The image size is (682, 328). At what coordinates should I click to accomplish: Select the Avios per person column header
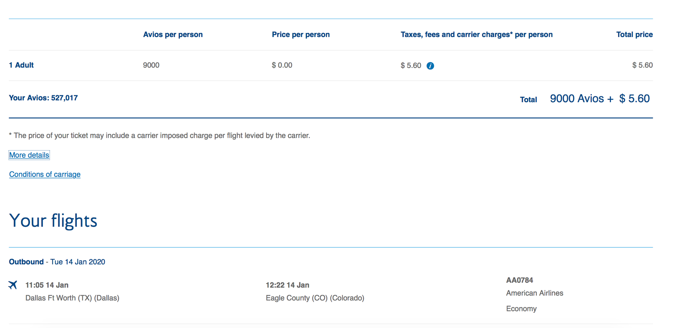click(173, 34)
